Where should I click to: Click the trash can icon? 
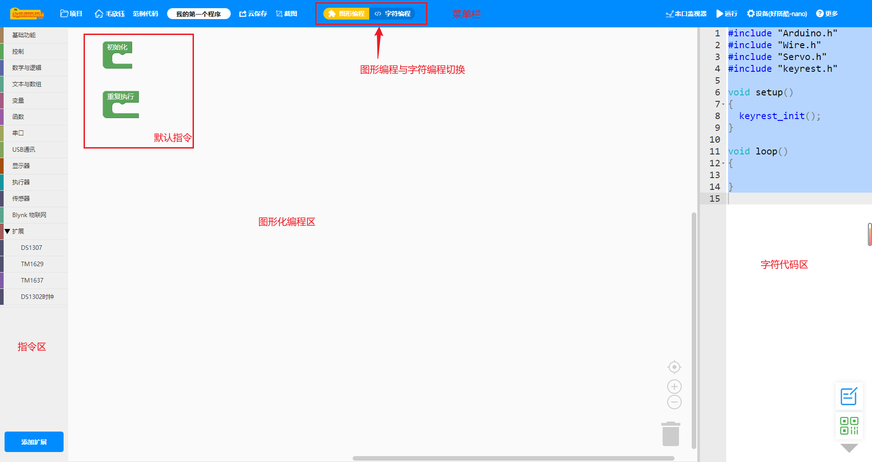pyautogui.click(x=671, y=434)
